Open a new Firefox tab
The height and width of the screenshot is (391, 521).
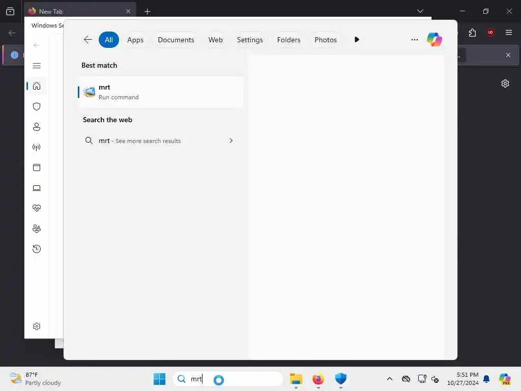[147, 12]
